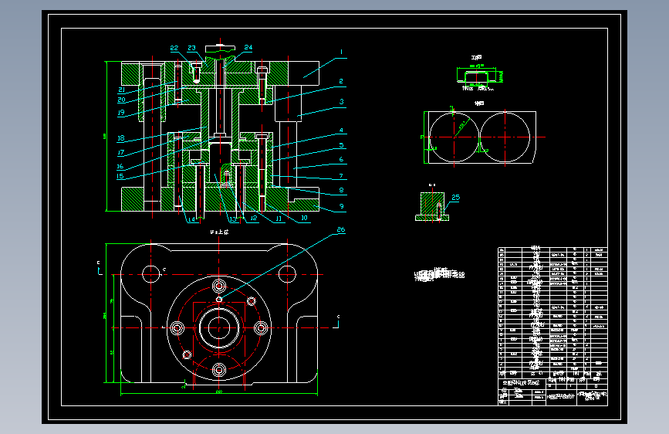Click part balloon number 7
Screen dimensions: 669x434
click(x=341, y=175)
